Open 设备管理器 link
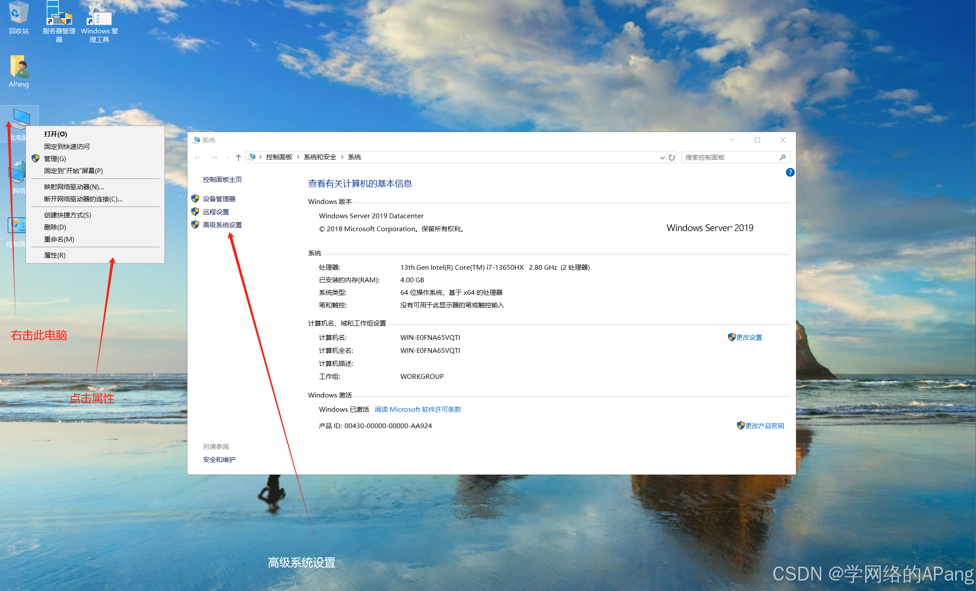976x591 pixels. click(219, 199)
